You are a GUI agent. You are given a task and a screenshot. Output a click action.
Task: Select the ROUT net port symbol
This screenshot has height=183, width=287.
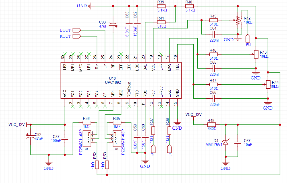click(77, 36)
